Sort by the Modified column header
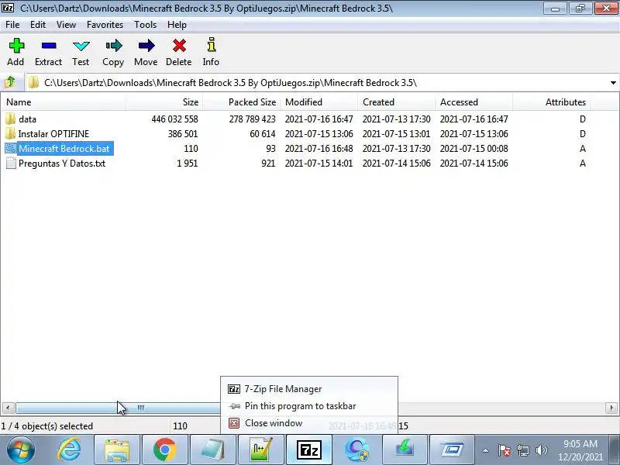 [x=319, y=102]
